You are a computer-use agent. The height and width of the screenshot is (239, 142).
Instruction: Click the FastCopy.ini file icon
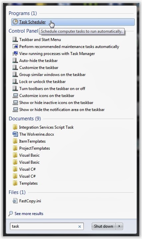[15, 201]
